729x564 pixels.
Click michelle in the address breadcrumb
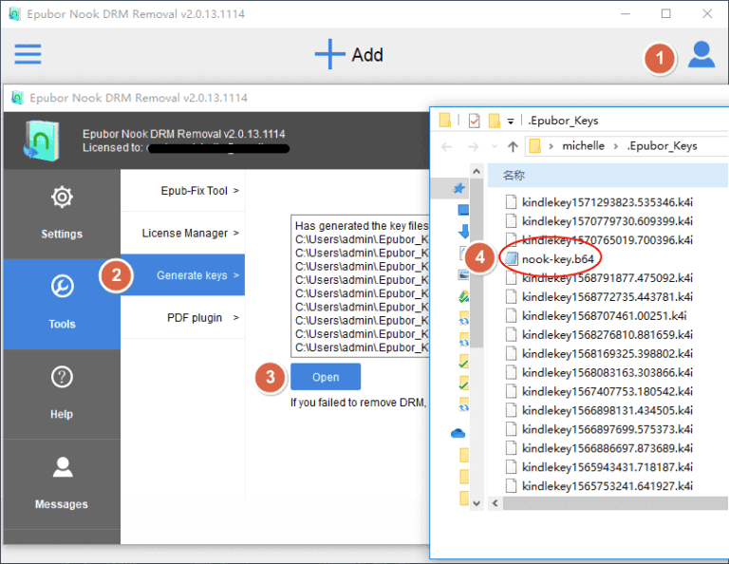coord(583,146)
